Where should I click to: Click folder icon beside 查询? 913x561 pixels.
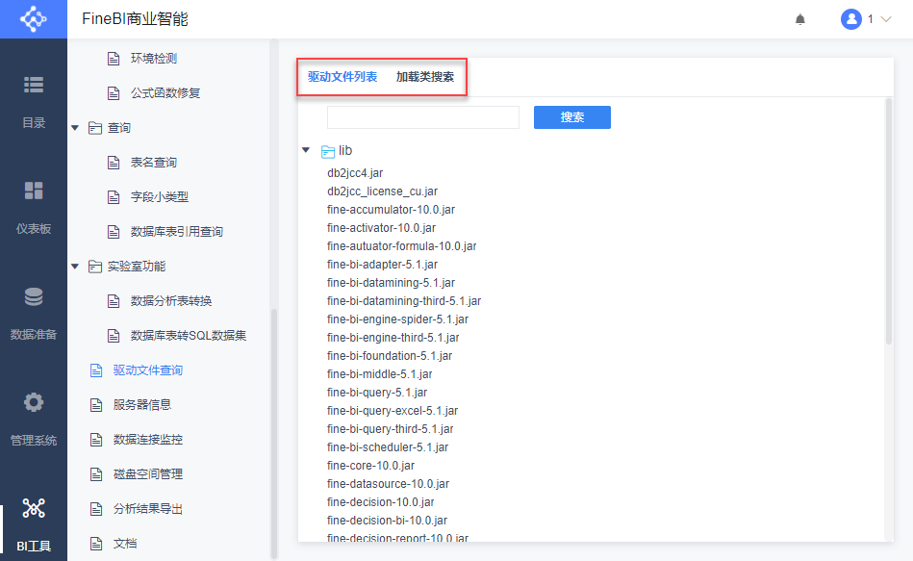coord(95,128)
